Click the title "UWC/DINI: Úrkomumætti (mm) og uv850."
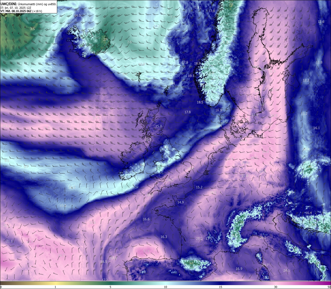 (28, 4)
